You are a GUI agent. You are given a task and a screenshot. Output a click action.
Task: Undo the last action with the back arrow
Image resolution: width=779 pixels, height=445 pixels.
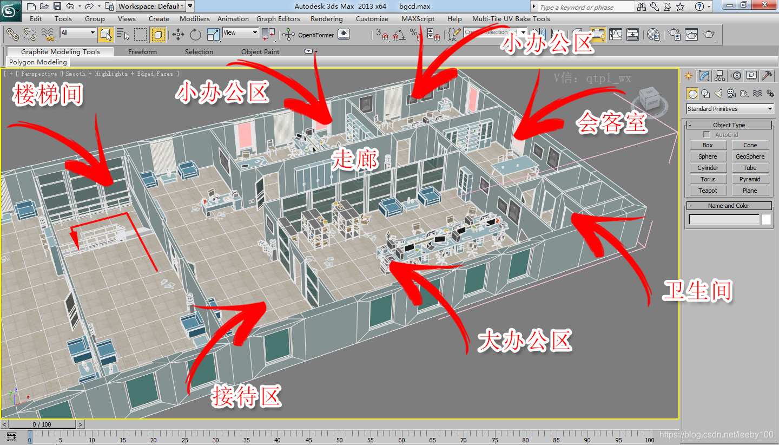pyautogui.click(x=70, y=6)
